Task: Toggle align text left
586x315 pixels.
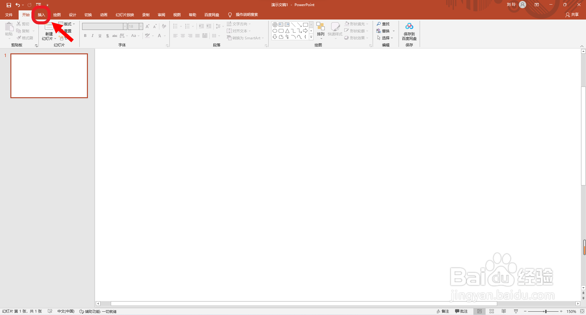Action: [175, 36]
